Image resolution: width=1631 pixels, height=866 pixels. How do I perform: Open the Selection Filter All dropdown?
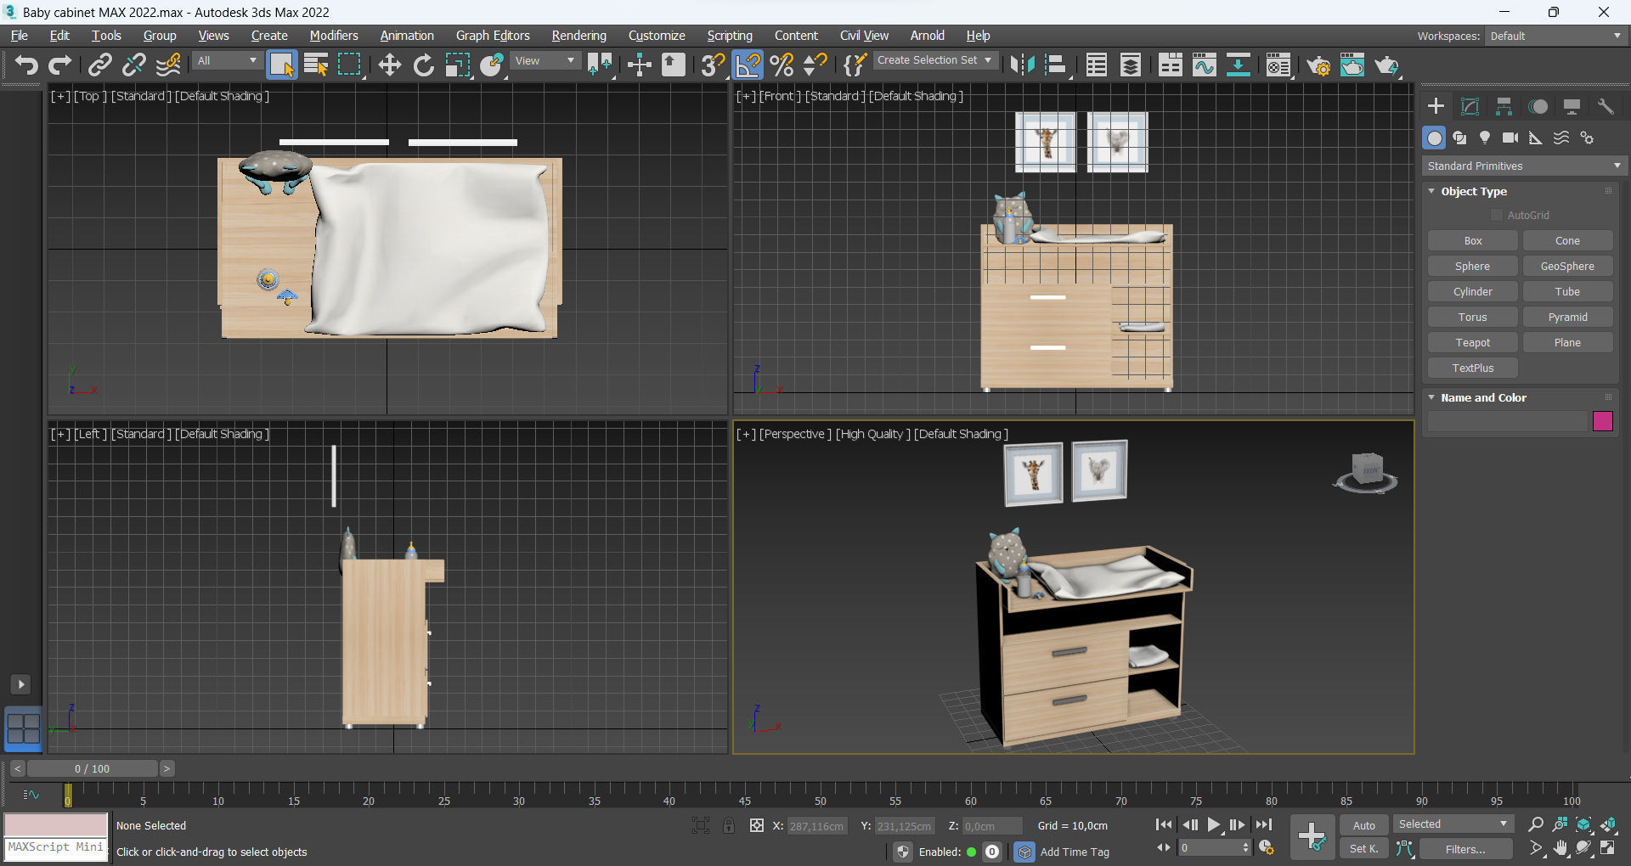[x=227, y=61]
